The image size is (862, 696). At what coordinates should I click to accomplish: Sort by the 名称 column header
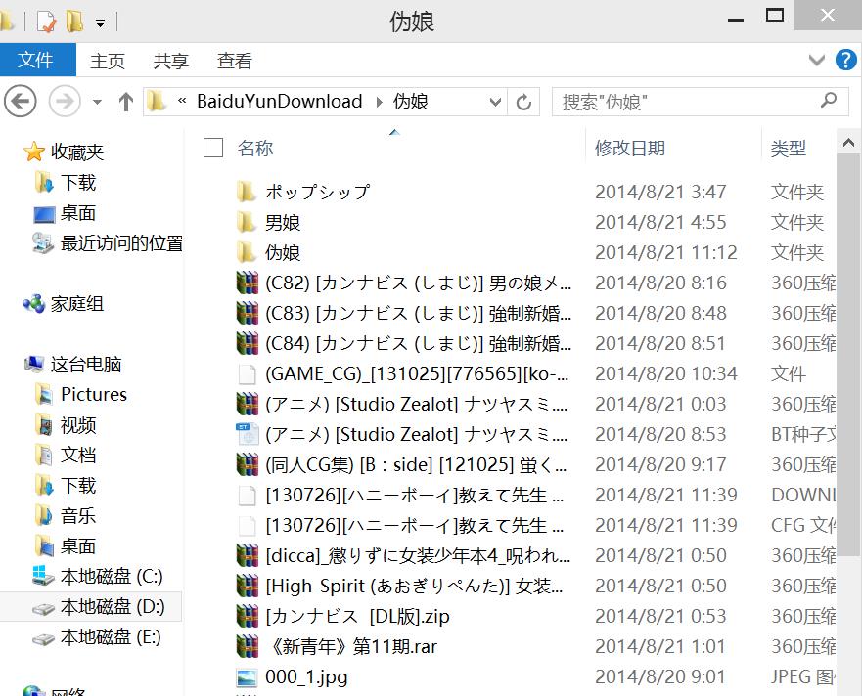255,148
